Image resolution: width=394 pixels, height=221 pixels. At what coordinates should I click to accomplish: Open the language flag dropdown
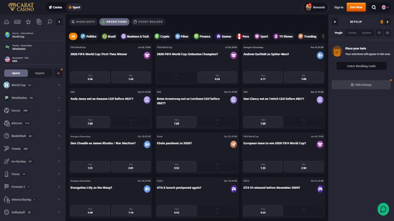[385, 7]
